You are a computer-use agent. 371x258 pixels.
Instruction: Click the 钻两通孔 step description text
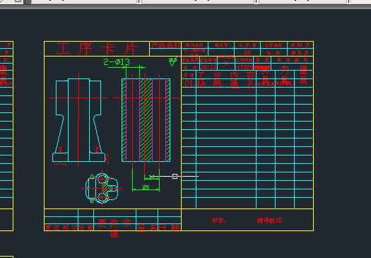tap(226, 84)
